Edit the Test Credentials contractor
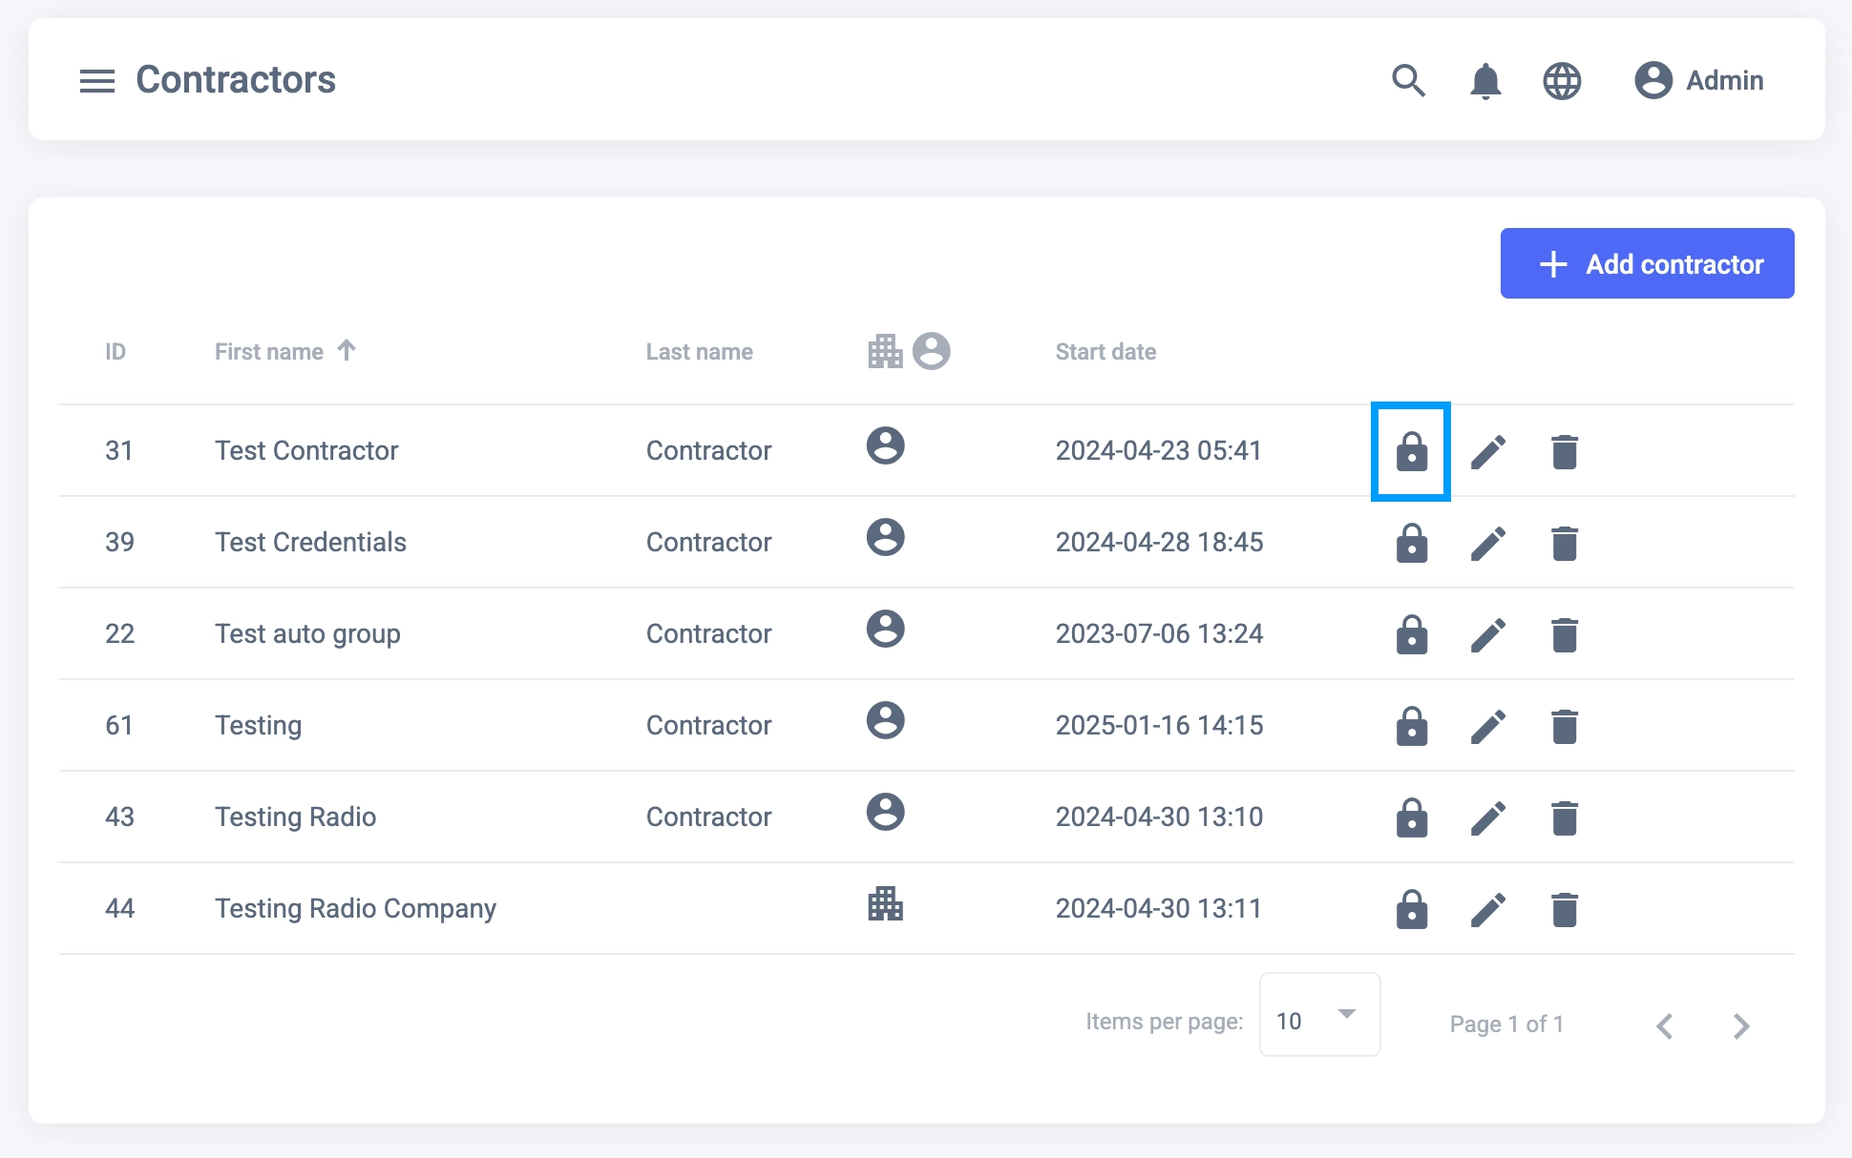The image size is (1852, 1158). click(1487, 543)
